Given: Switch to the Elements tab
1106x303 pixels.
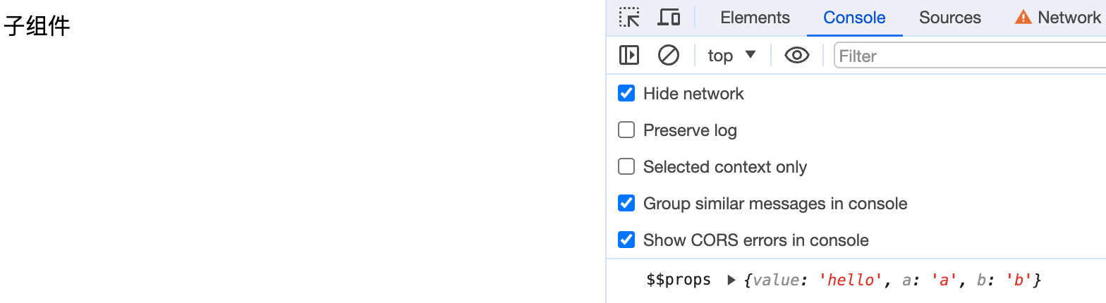Looking at the screenshot, I should pyautogui.click(x=755, y=18).
